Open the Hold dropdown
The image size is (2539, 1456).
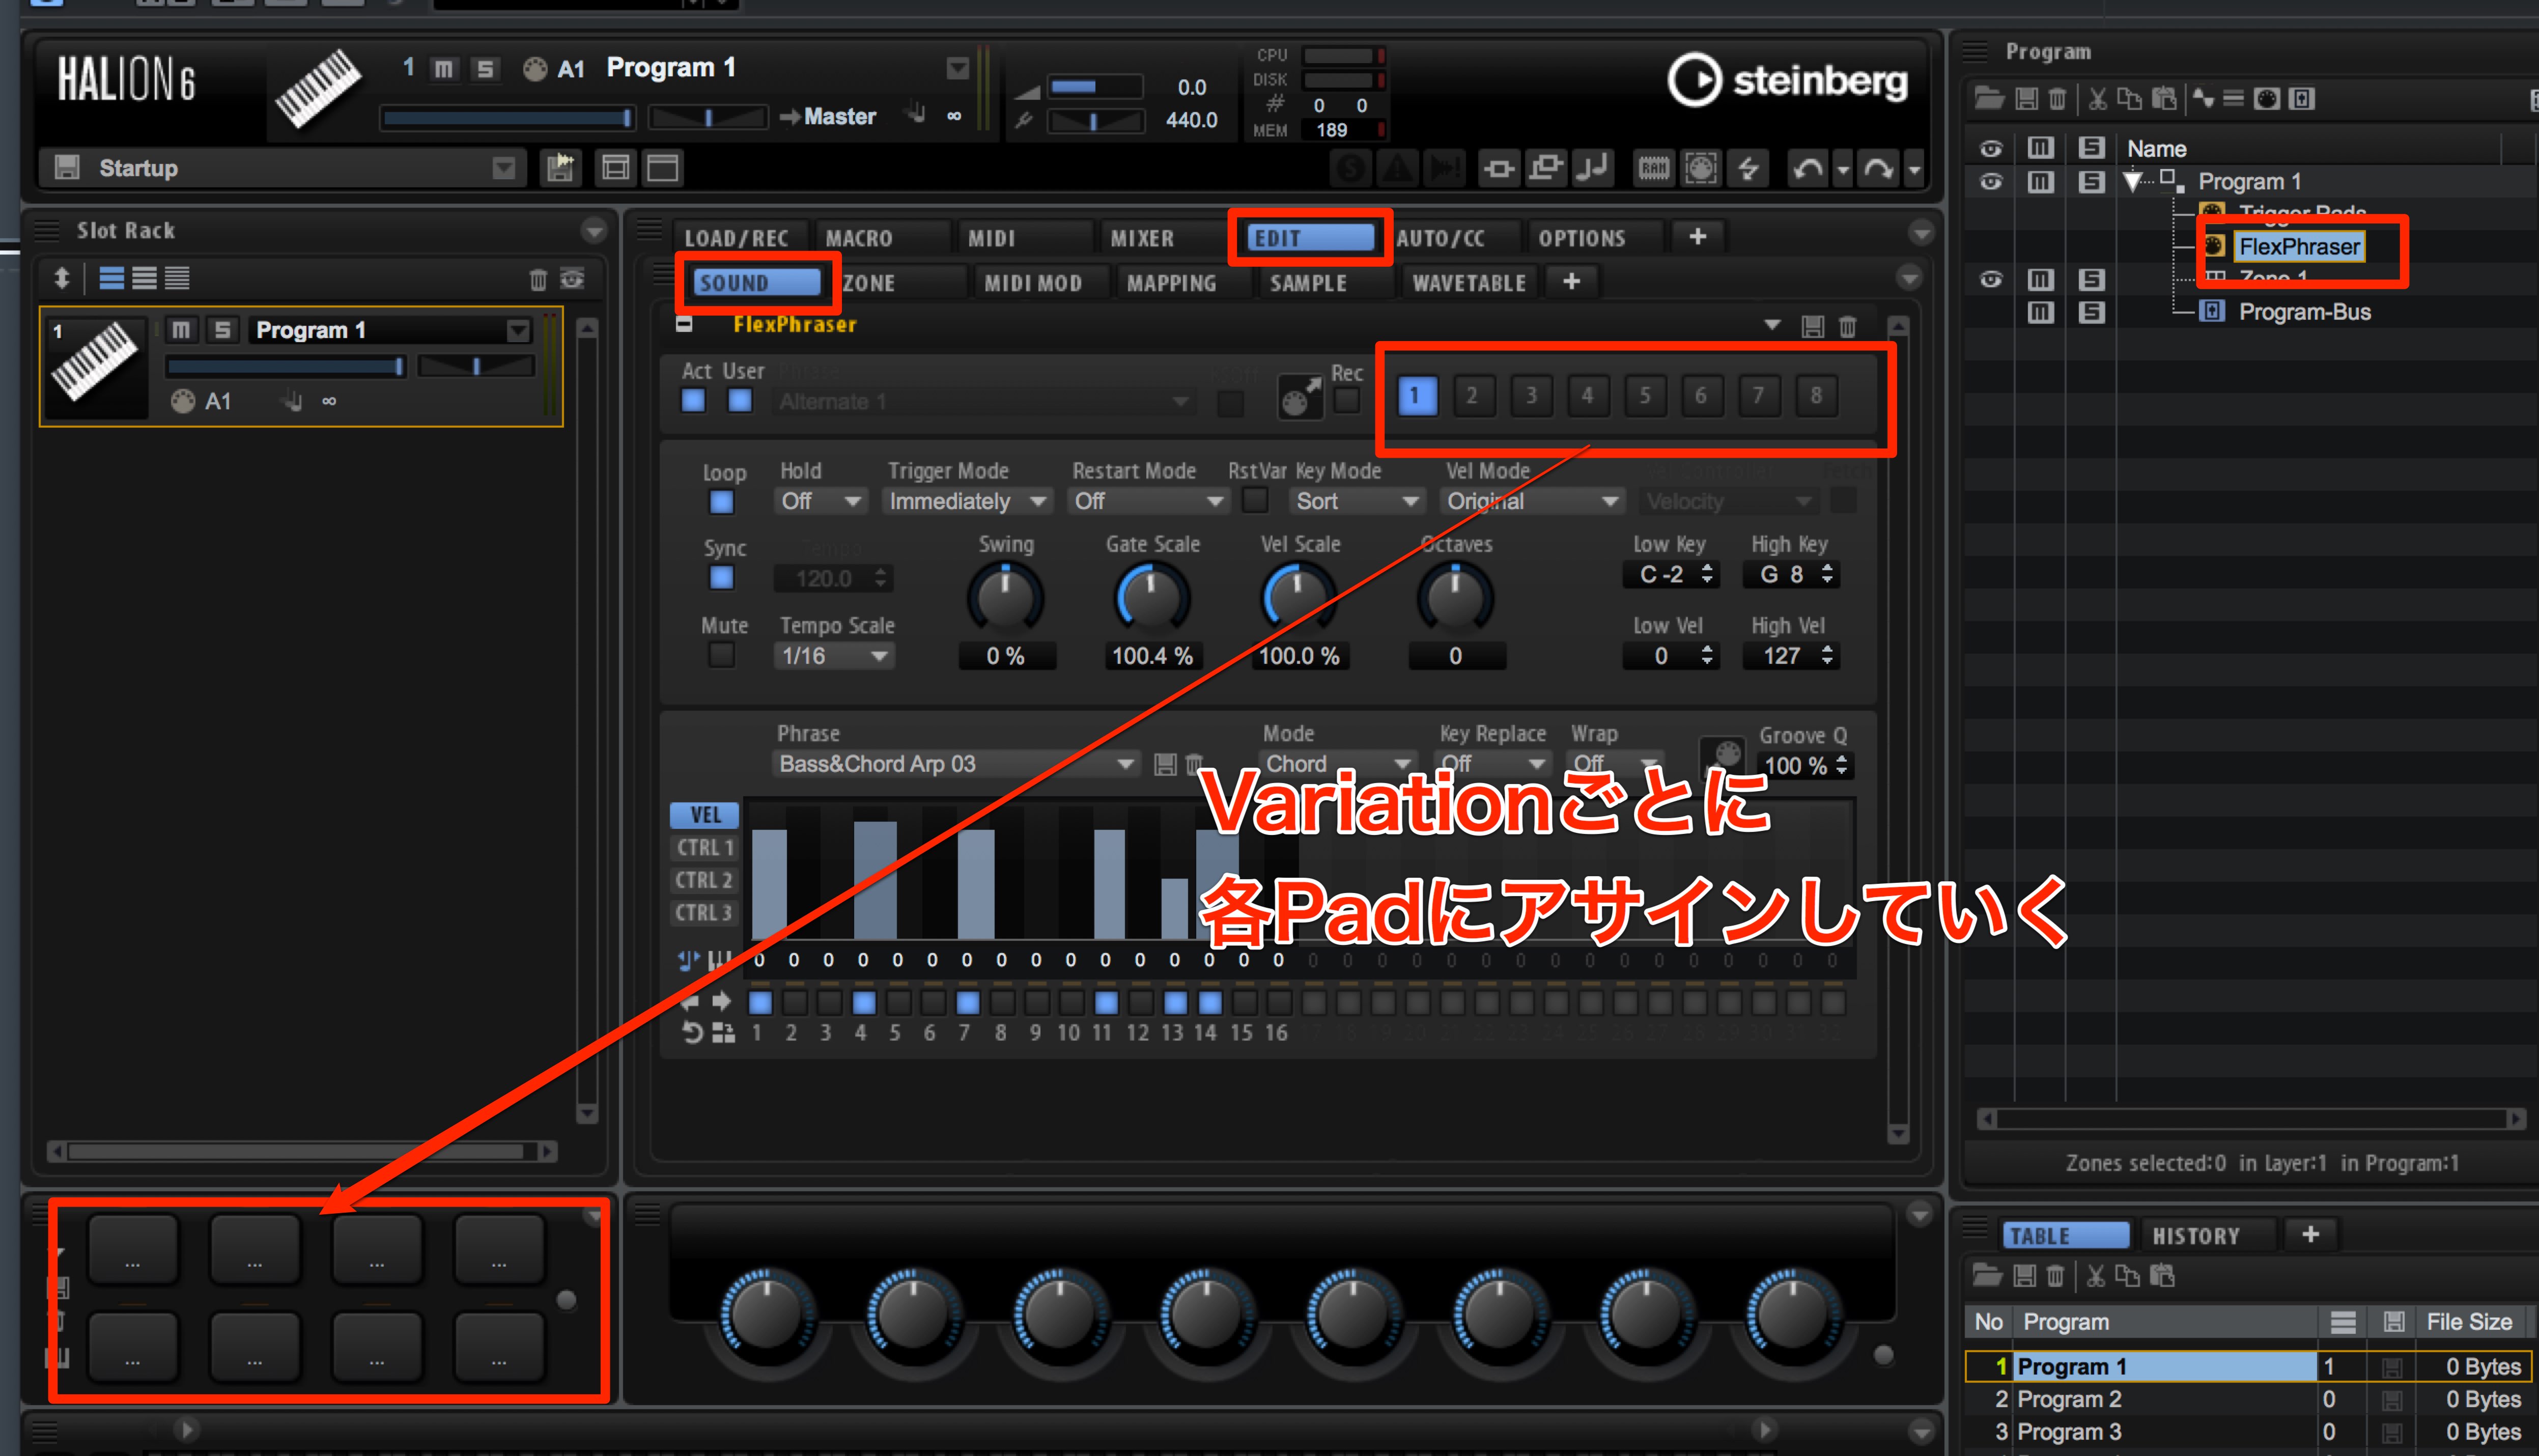(820, 501)
